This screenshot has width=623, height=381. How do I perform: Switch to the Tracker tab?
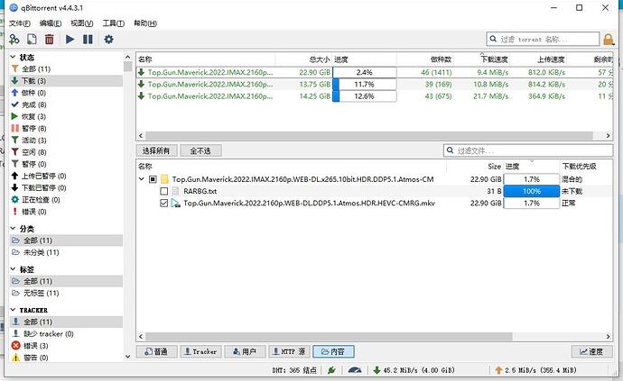pyautogui.click(x=200, y=351)
